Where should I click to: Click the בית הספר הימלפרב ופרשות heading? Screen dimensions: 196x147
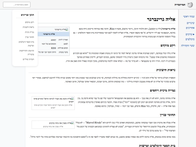pyautogui.click(x=157, y=146)
